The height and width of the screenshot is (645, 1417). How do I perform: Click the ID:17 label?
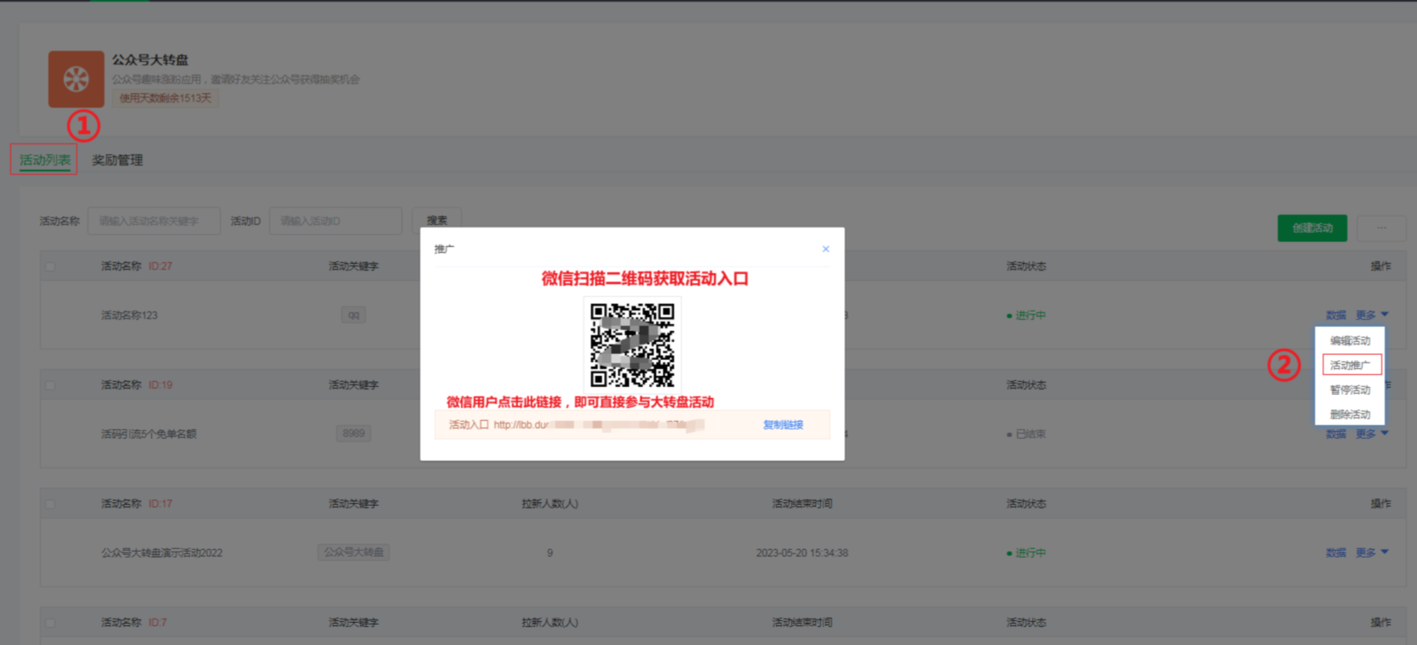[x=160, y=504]
